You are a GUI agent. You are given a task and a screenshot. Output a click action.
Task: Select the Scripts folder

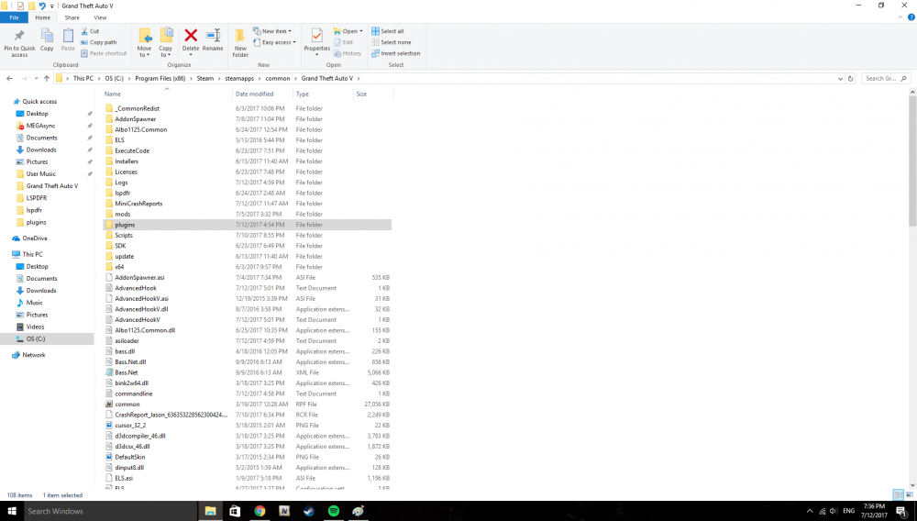pyautogui.click(x=124, y=235)
